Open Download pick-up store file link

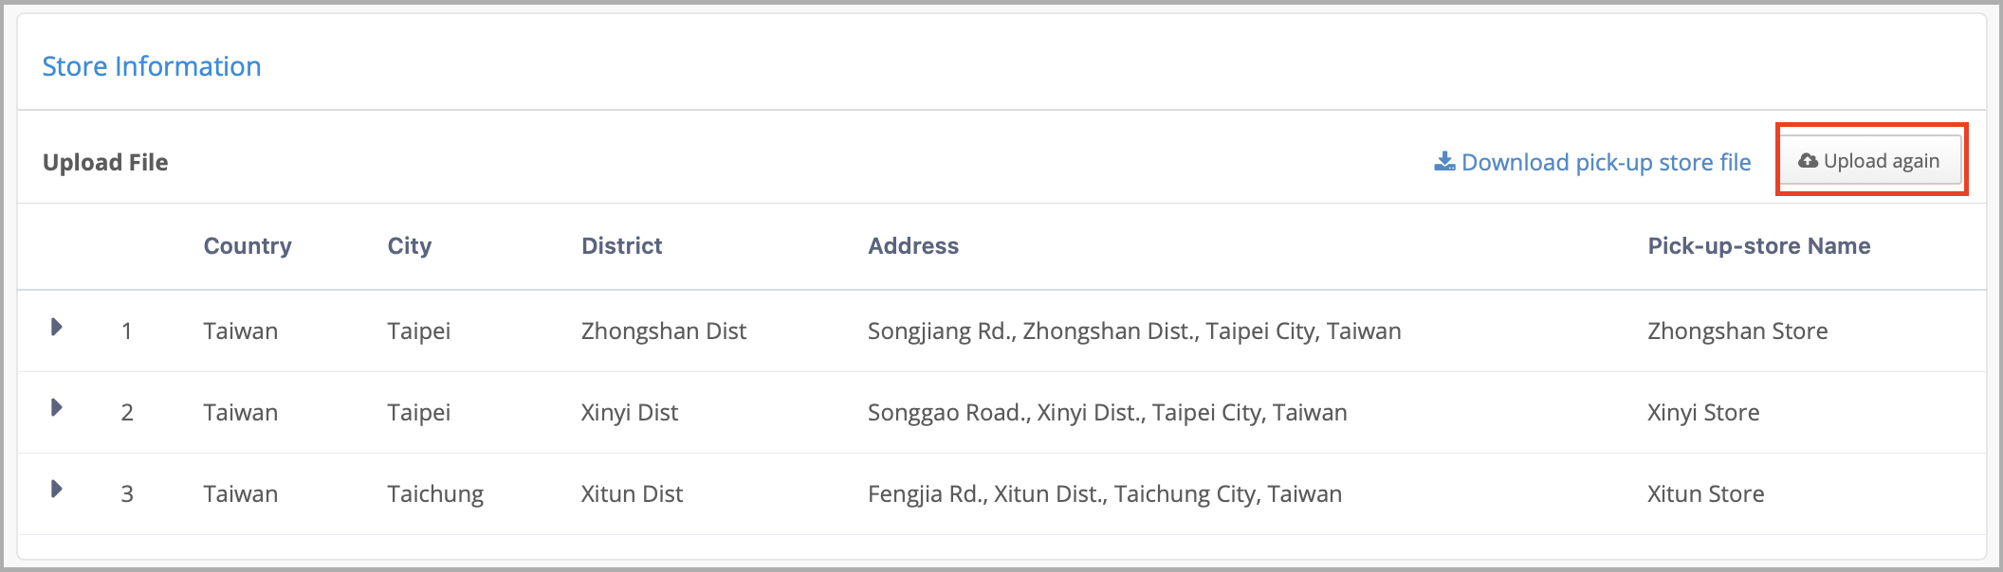pos(1592,162)
